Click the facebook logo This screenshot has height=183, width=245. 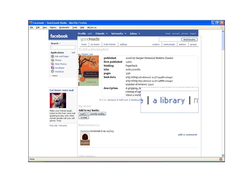click(x=59, y=36)
